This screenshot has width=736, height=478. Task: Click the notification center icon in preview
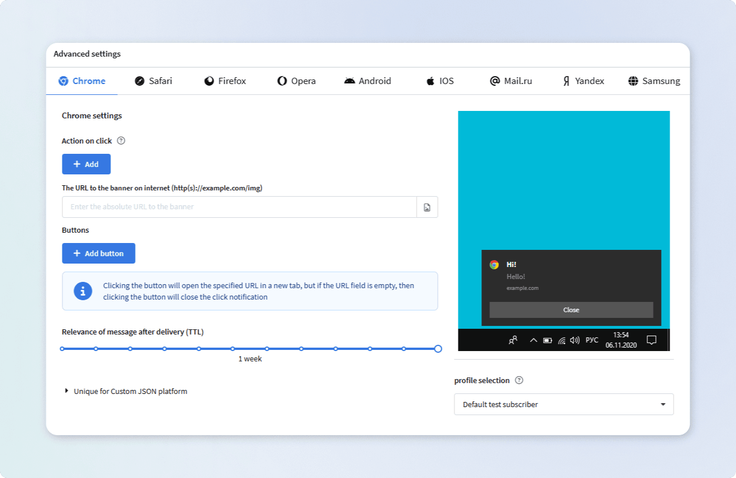pos(651,340)
